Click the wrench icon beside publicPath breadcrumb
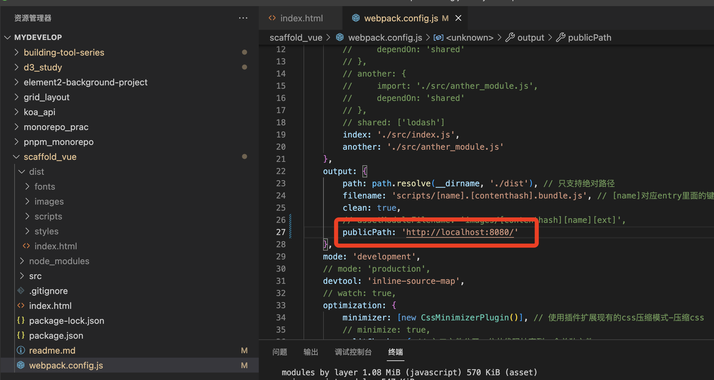 coord(561,37)
